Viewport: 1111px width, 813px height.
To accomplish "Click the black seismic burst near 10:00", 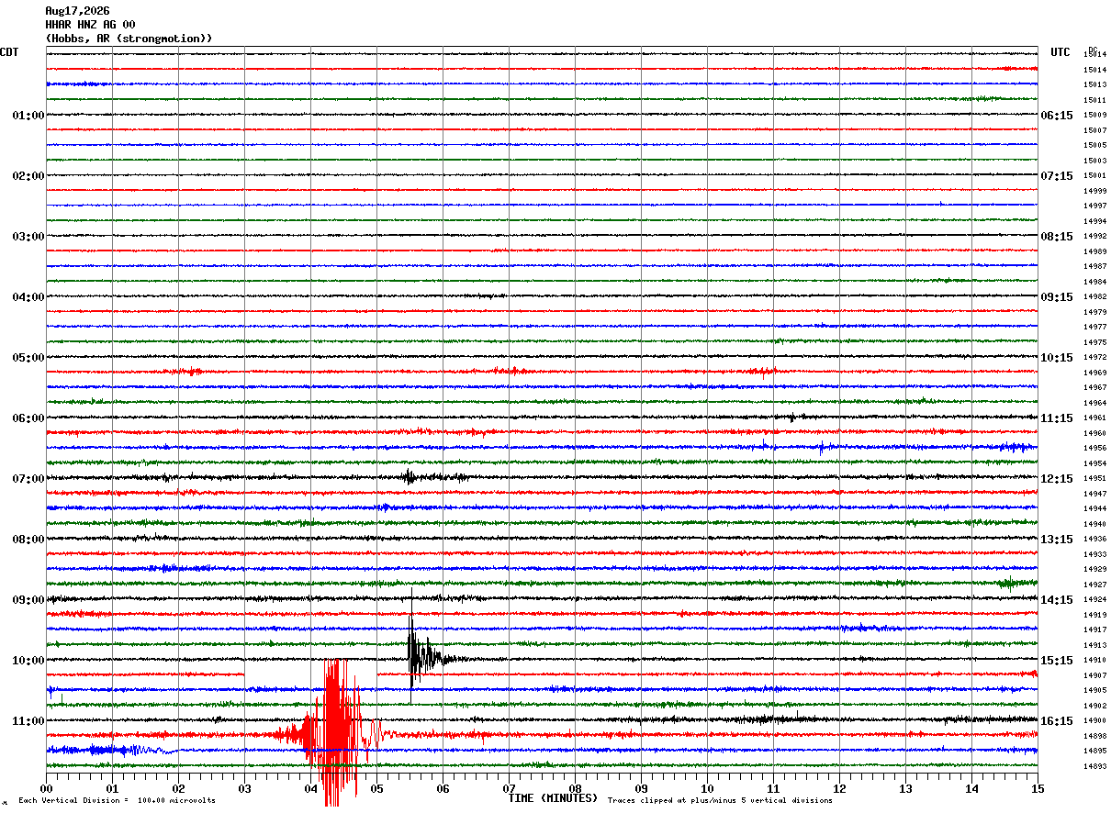I will [x=424, y=655].
